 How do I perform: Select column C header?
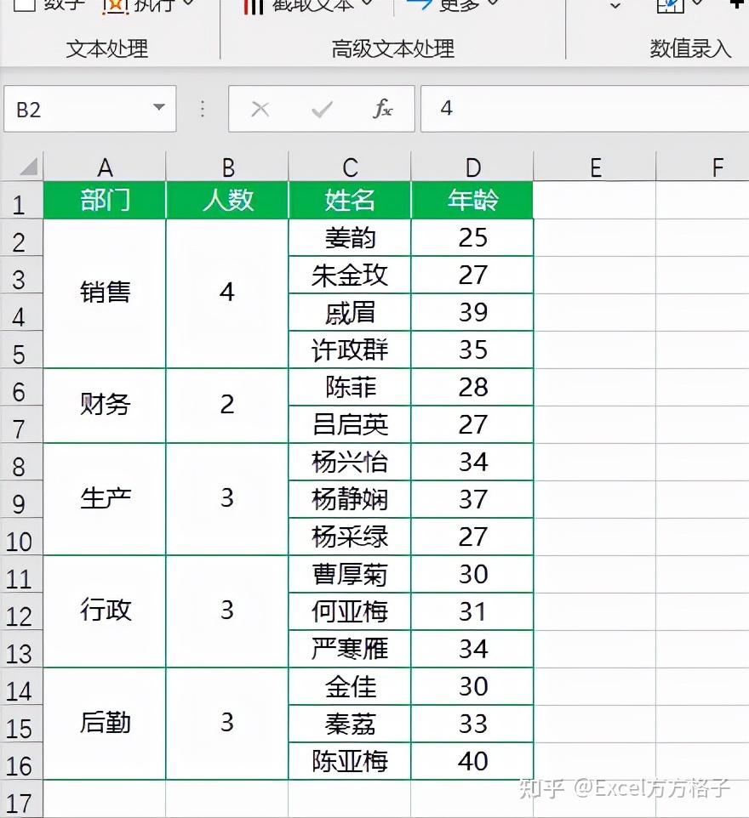click(350, 167)
